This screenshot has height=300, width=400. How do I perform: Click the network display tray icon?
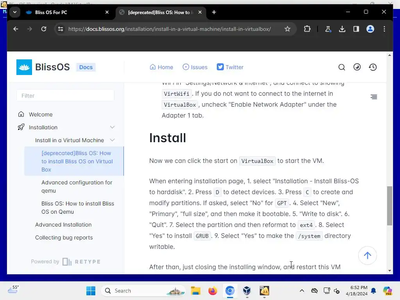point(327,291)
